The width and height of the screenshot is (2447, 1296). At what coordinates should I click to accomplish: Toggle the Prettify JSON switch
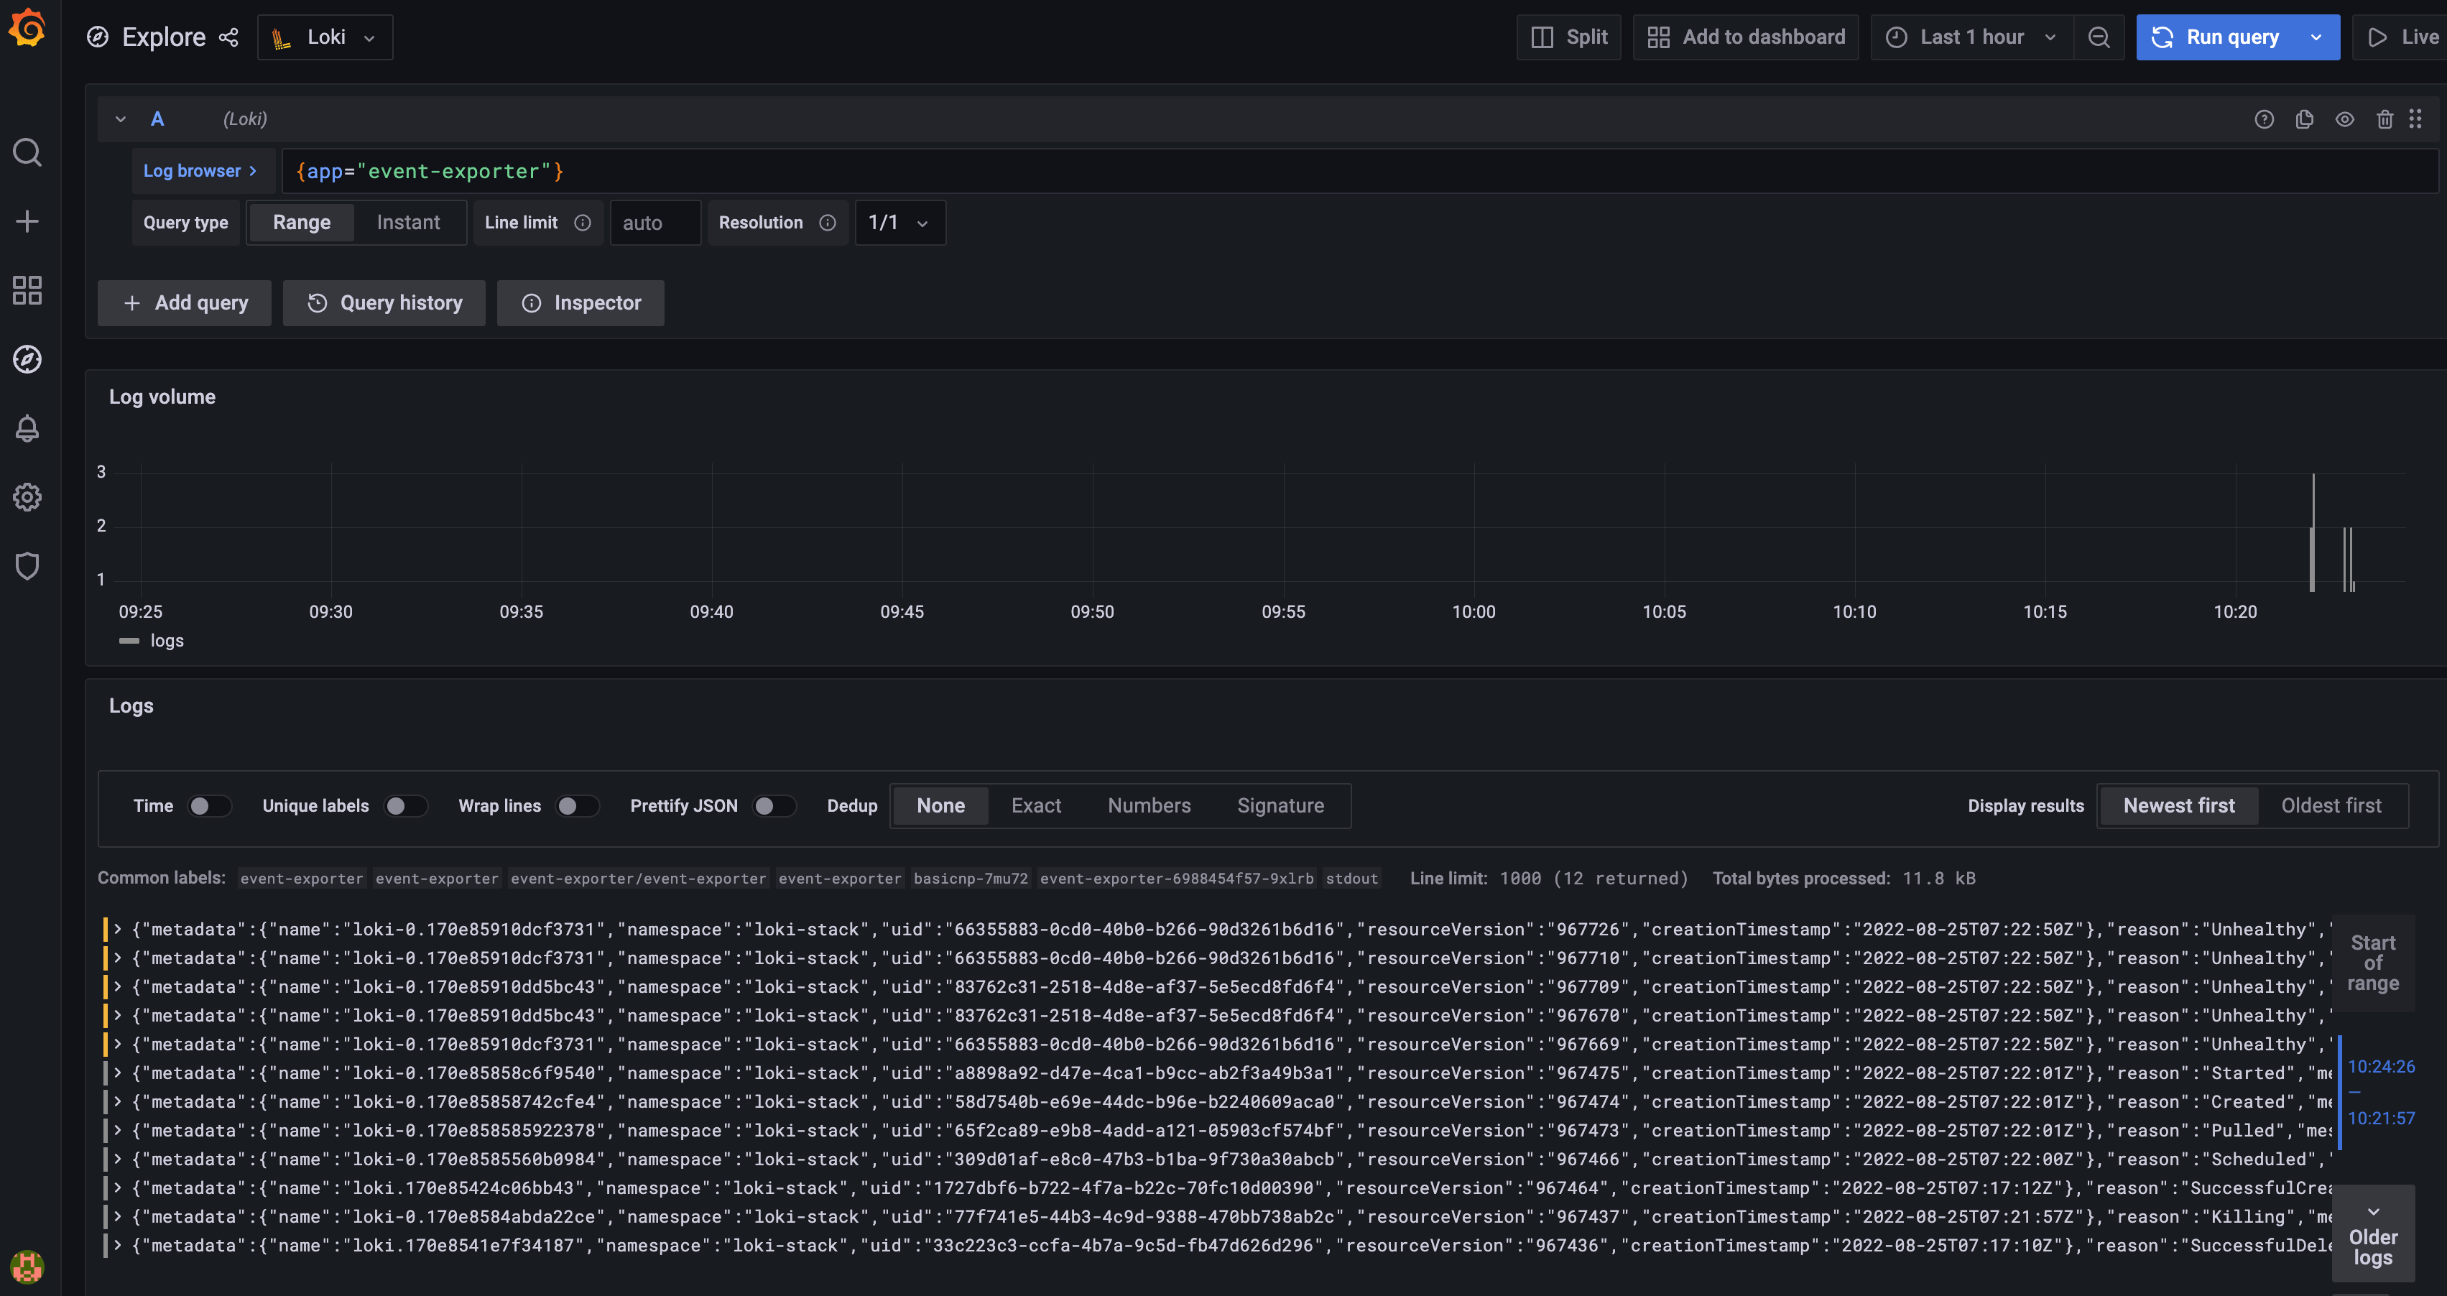[x=773, y=806]
